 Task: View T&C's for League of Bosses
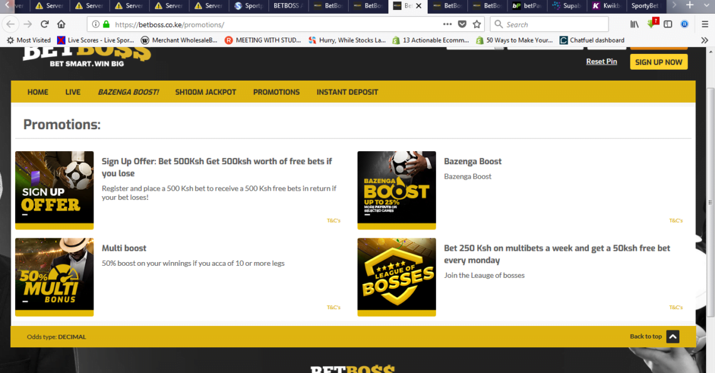click(x=676, y=307)
